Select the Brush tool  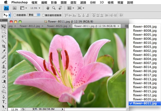click(4, 62)
